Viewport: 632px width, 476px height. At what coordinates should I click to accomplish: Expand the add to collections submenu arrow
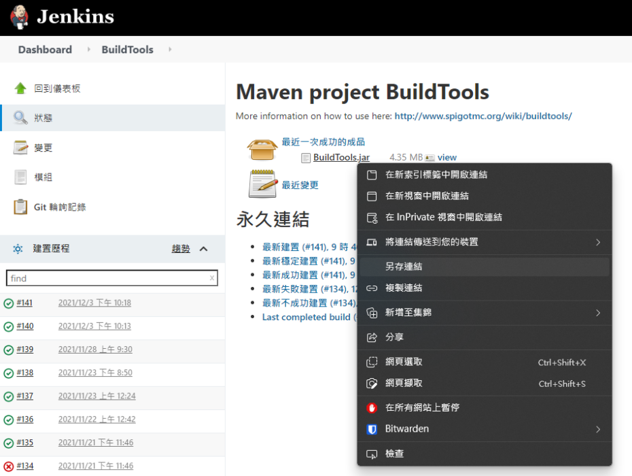pyautogui.click(x=598, y=313)
